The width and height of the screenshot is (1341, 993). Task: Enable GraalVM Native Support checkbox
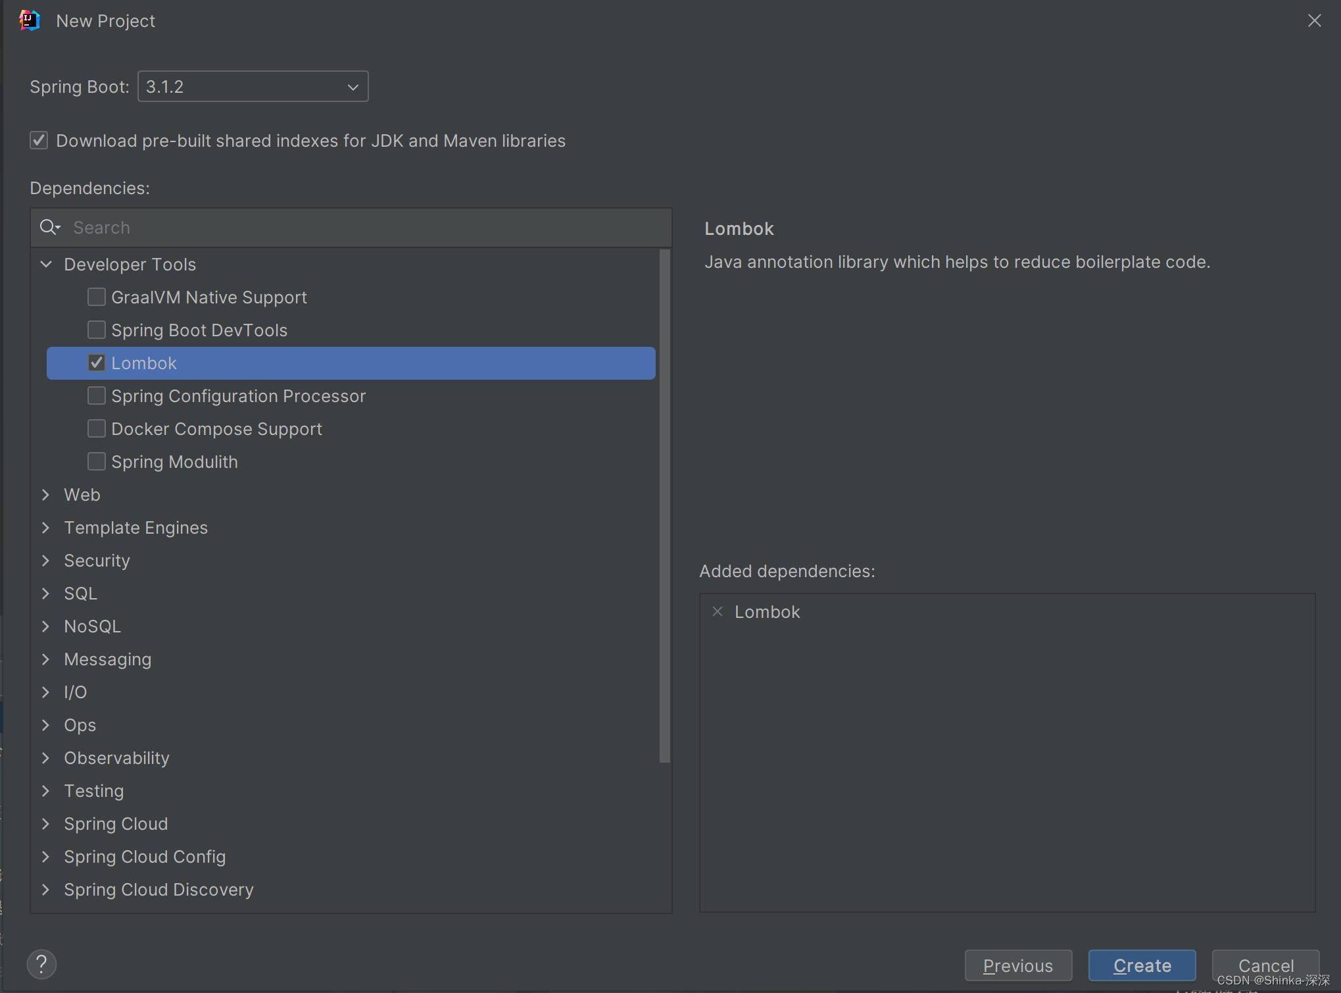pos(97,297)
